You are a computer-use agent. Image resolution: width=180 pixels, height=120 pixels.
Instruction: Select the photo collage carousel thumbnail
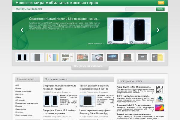point(67,57)
